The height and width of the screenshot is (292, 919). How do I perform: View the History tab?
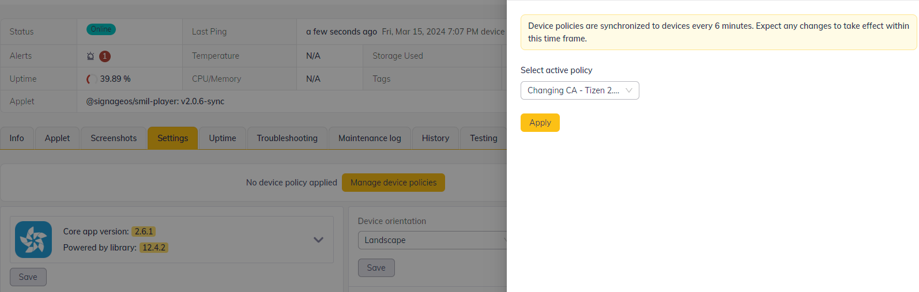coord(435,138)
